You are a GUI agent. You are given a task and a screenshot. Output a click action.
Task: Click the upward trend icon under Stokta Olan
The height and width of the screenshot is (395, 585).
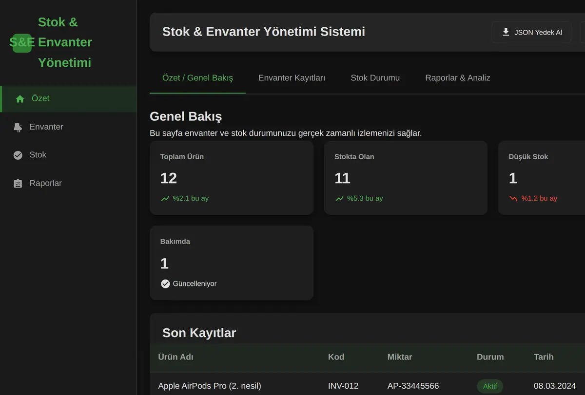339,199
